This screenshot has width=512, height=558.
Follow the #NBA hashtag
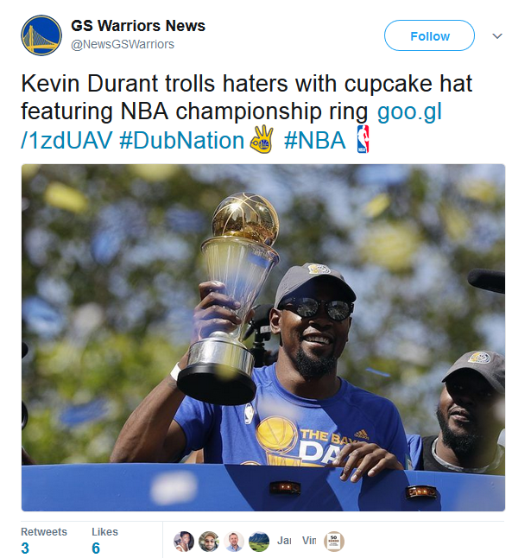(315, 141)
